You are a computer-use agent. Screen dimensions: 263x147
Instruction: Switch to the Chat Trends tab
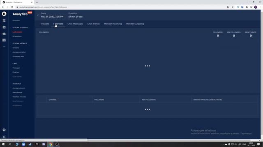click(93, 24)
